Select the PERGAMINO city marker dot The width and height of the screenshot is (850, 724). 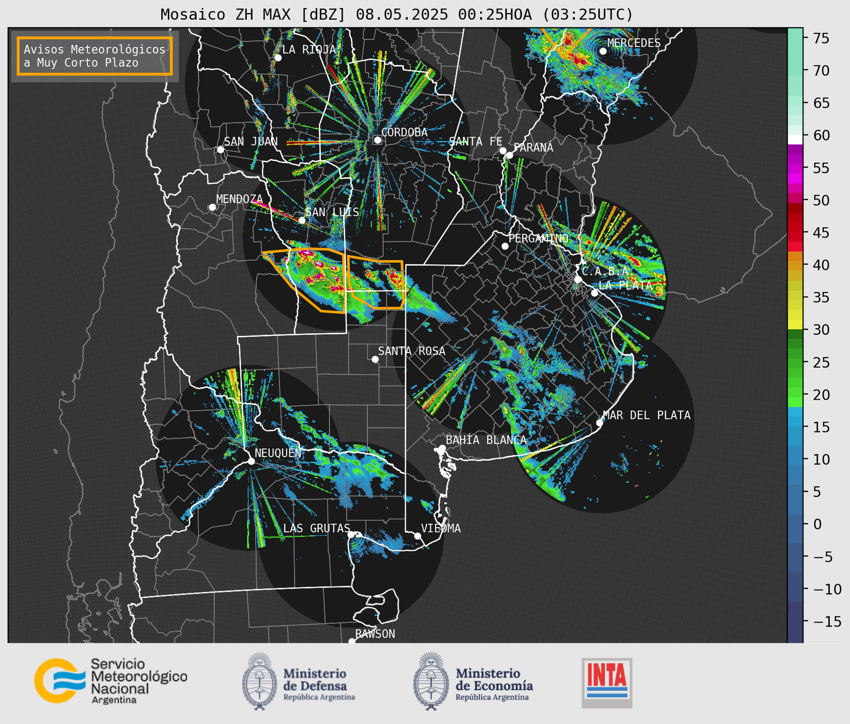pyautogui.click(x=505, y=246)
